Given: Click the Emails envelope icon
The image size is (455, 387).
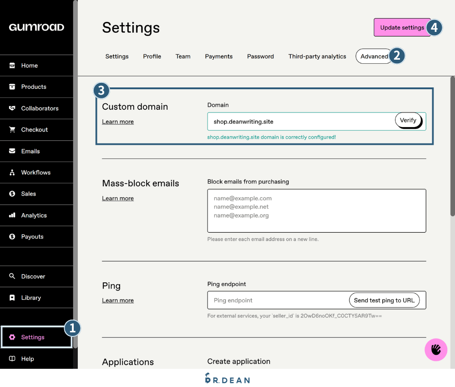Looking at the screenshot, I should click(x=12, y=151).
